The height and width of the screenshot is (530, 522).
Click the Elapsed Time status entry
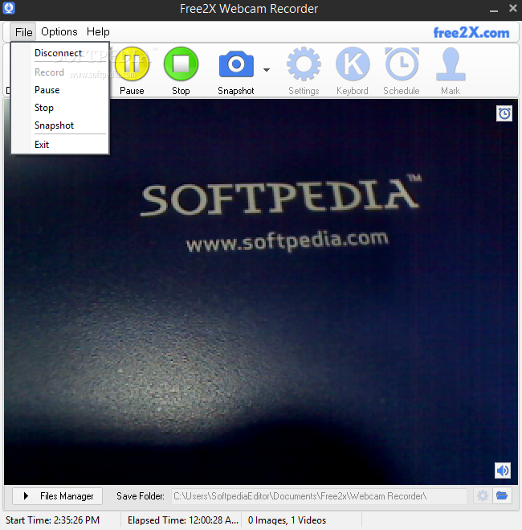[183, 520]
